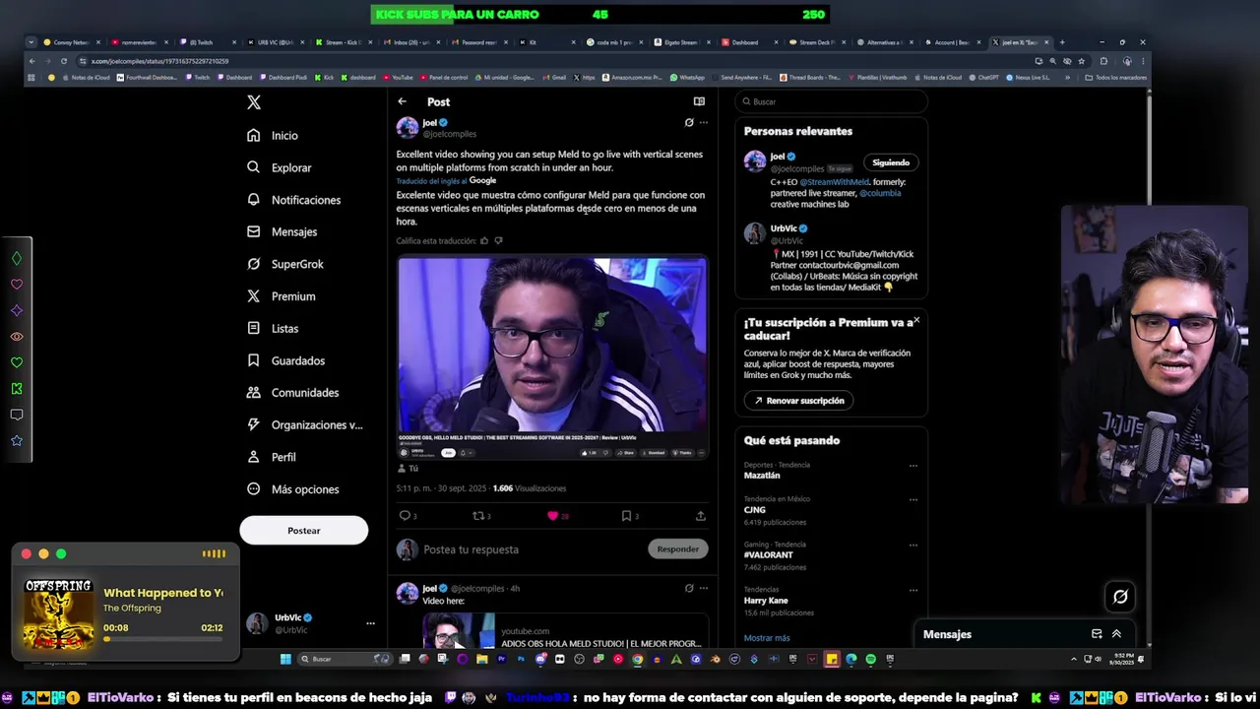Viewport: 1260px width, 709px height.
Task: Open the more menu on joel's reply
Action: coord(703,588)
